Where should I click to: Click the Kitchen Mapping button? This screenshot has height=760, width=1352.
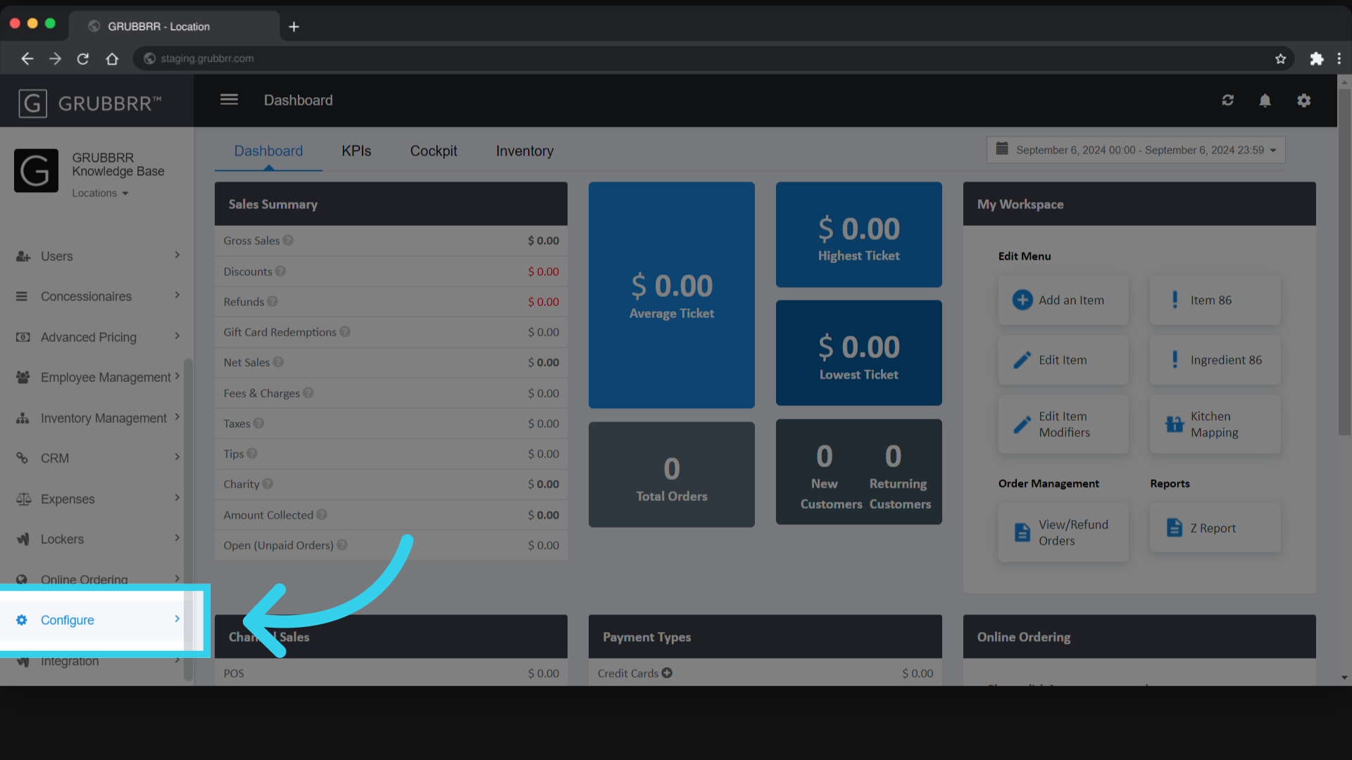click(1215, 424)
